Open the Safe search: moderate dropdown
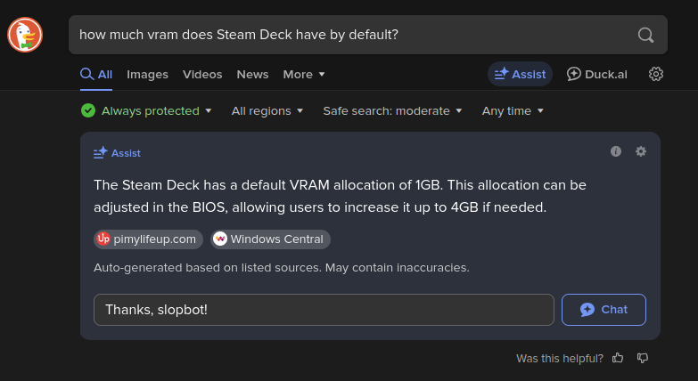698x381 pixels. (392, 110)
